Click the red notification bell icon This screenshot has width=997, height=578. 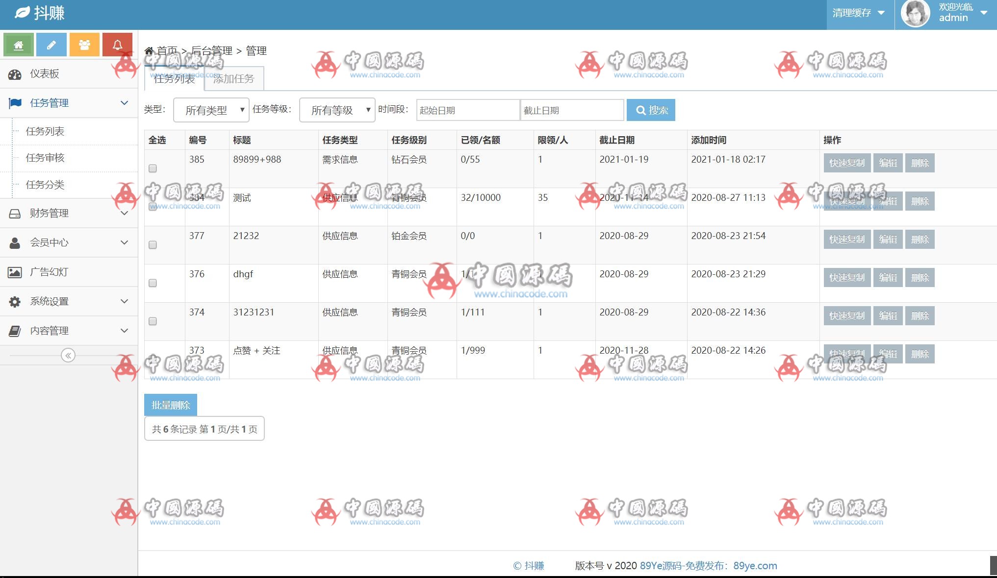(117, 44)
